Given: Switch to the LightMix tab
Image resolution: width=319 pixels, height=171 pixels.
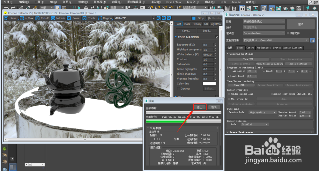Looking at the screenshot, I should (216, 24).
